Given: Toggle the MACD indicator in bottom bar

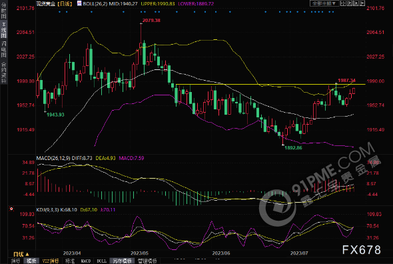Looking at the screenshot, I should click(86, 261).
